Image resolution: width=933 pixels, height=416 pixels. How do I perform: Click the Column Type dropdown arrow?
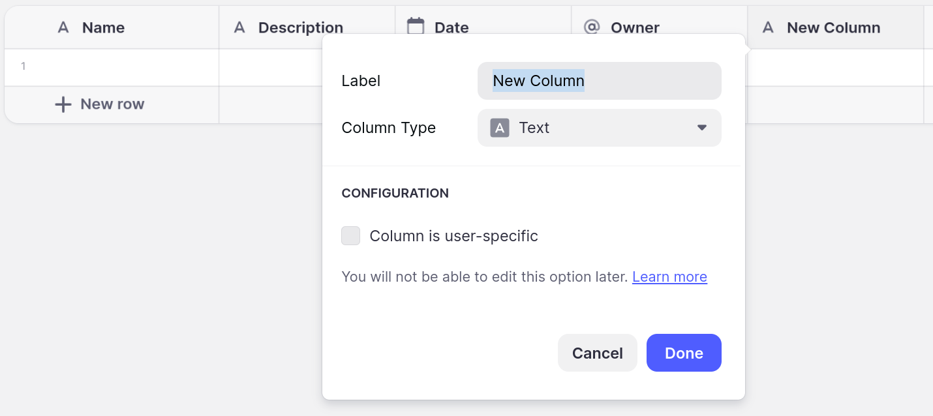click(702, 128)
